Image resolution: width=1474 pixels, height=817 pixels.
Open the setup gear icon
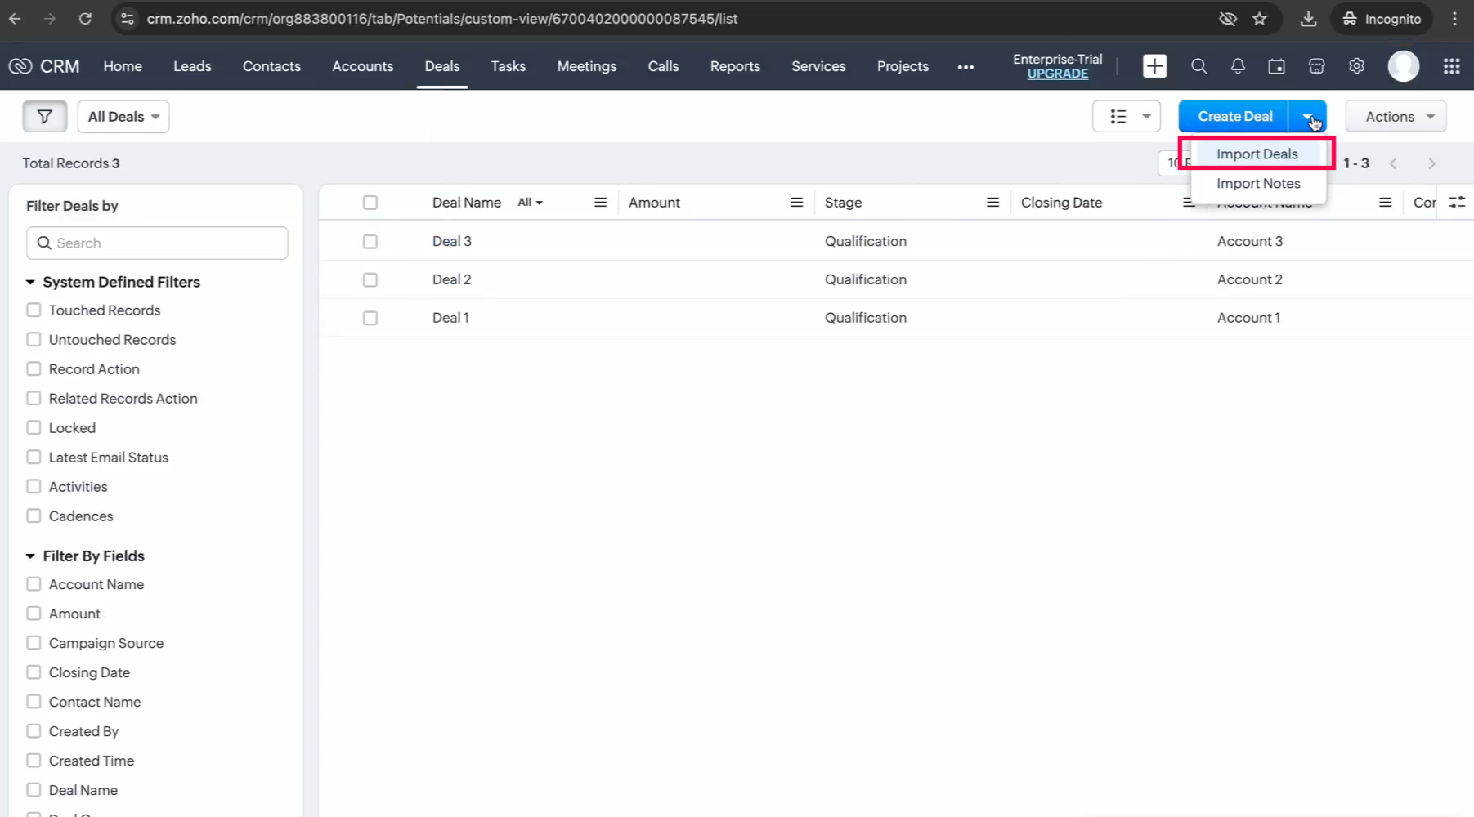(1356, 66)
